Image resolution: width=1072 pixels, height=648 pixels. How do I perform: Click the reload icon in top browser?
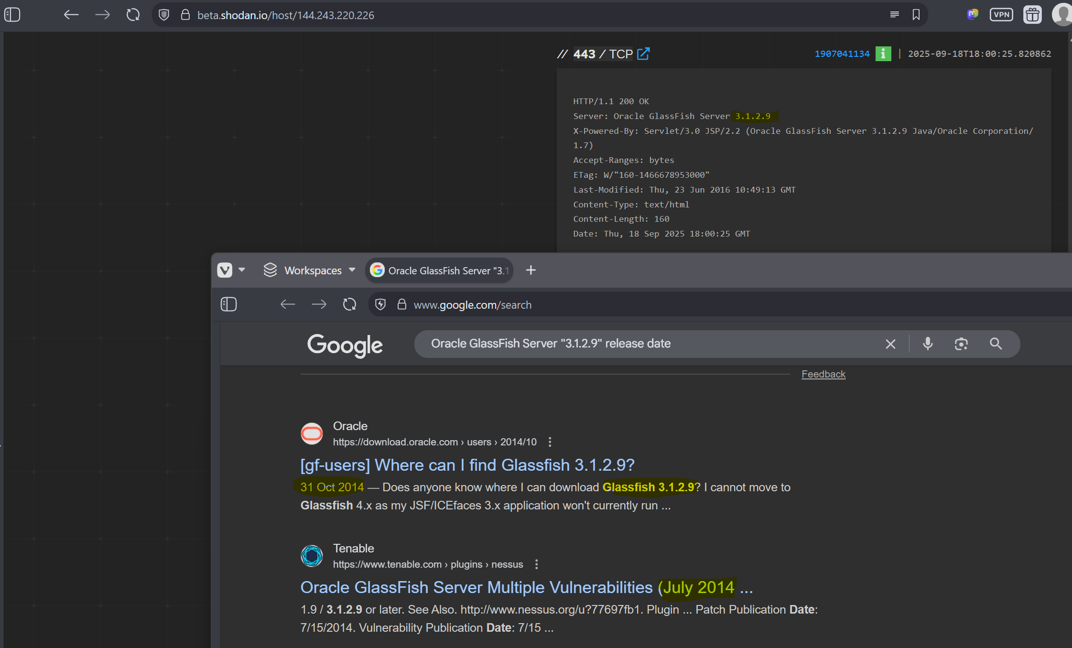click(133, 15)
